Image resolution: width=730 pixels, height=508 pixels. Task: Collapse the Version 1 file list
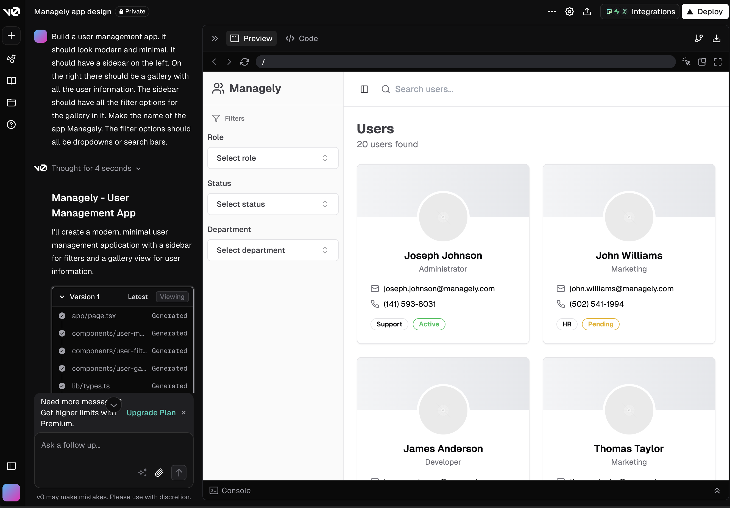(62, 297)
